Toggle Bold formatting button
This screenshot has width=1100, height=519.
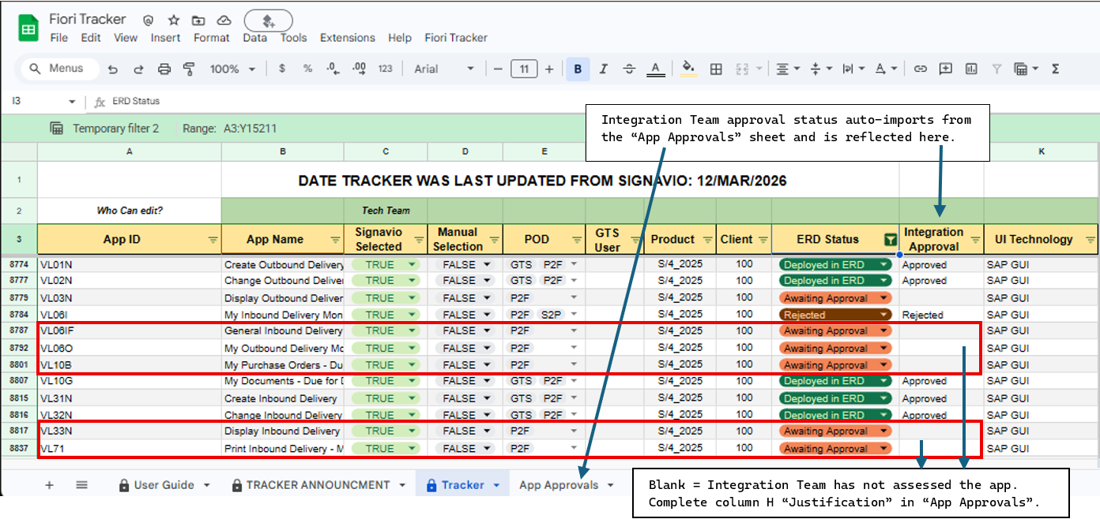click(x=578, y=69)
